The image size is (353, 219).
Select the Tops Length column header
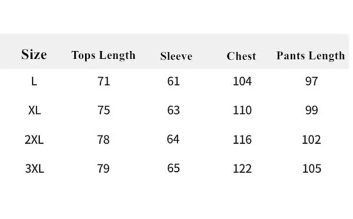(104, 55)
